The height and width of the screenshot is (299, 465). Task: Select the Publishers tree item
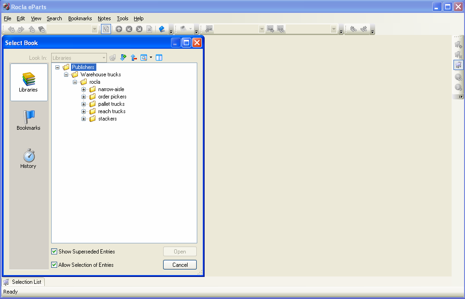click(83, 67)
